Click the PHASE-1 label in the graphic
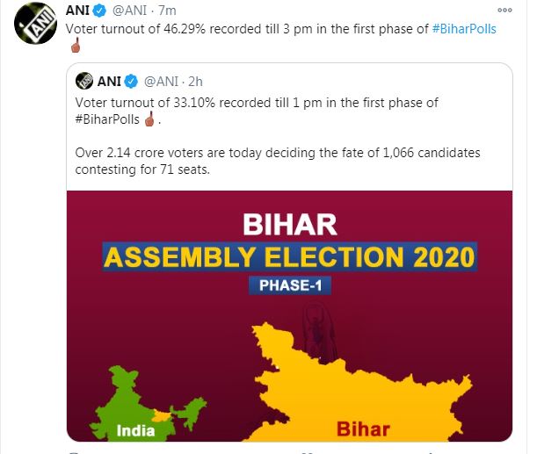This screenshot has height=454, width=537. pyautogui.click(x=290, y=285)
